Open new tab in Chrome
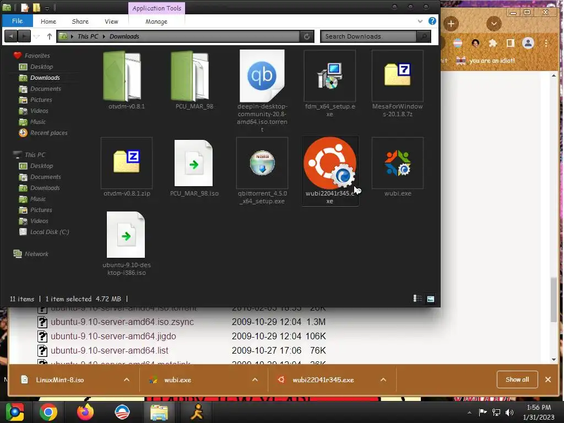Image resolution: width=564 pixels, height=423 pixels. pyautogui.click(x=451, y=24)
